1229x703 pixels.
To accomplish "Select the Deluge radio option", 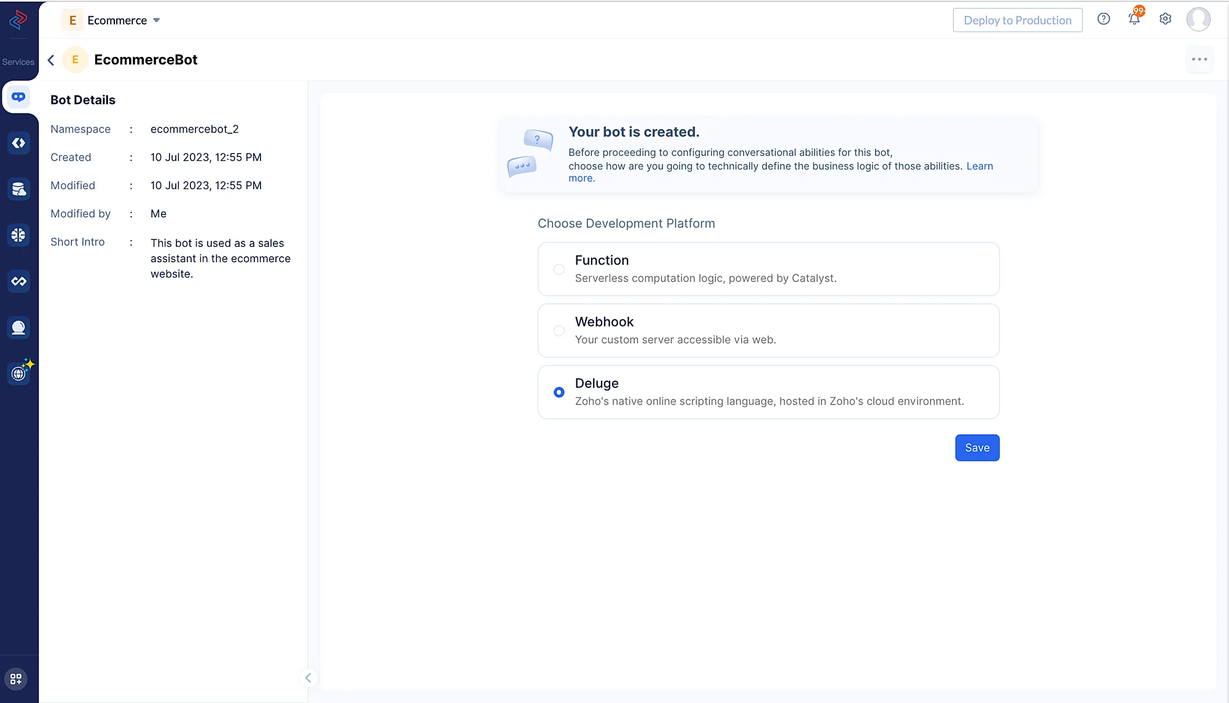I will [559, 392].
